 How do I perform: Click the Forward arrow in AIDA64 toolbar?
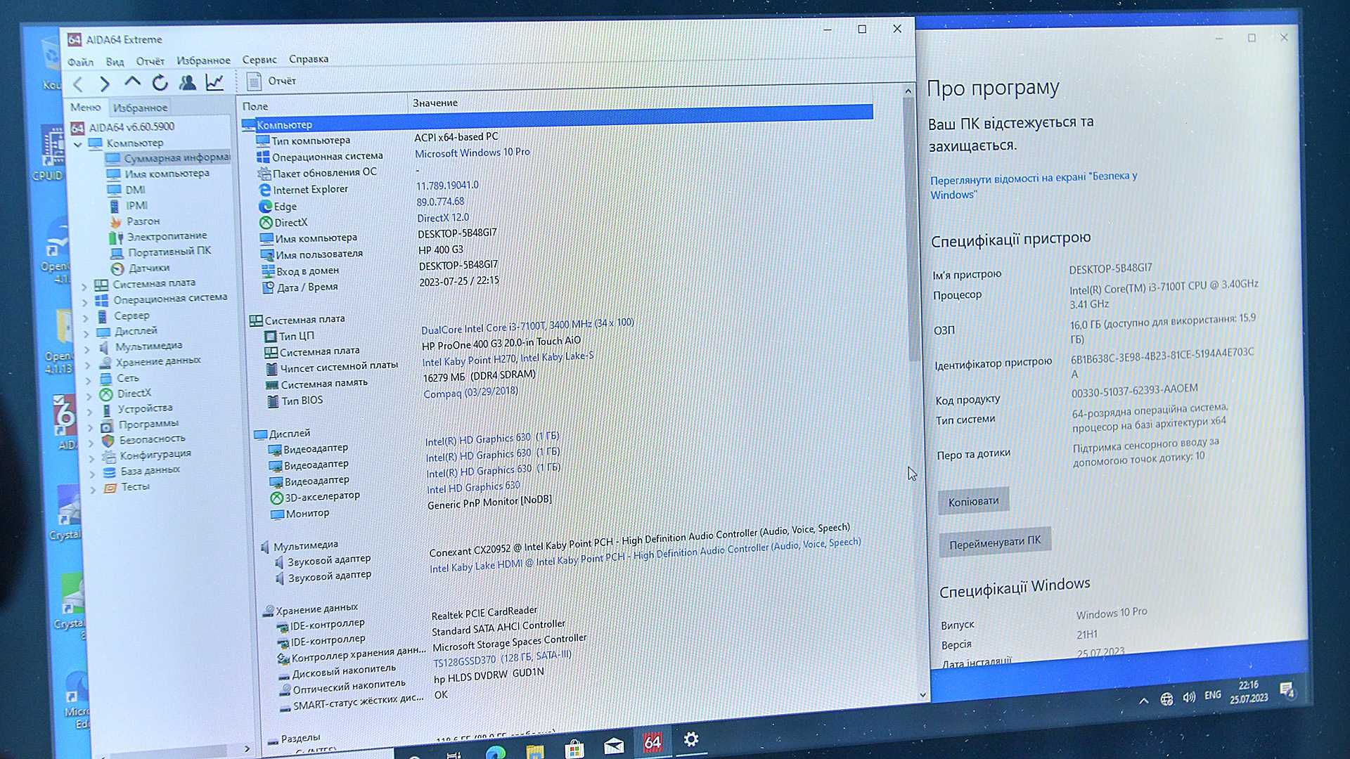[105, 84]
